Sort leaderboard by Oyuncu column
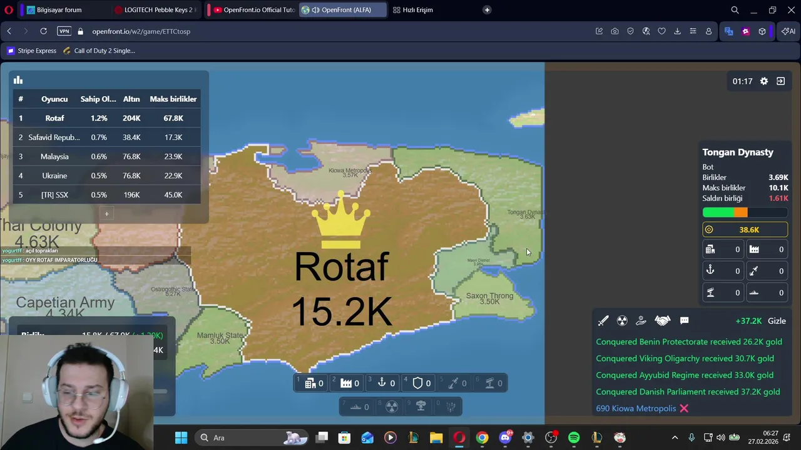 pyautogui.click(x=54, y=99)
